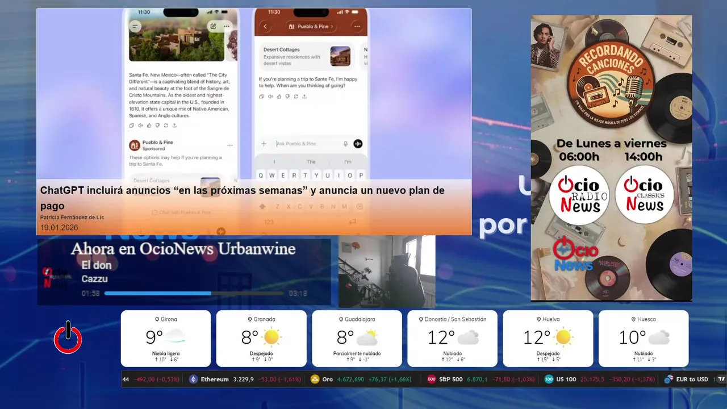Click the elapsed time 01:58
This screenshot has height=409, width=727.
[x=90, y=294]
